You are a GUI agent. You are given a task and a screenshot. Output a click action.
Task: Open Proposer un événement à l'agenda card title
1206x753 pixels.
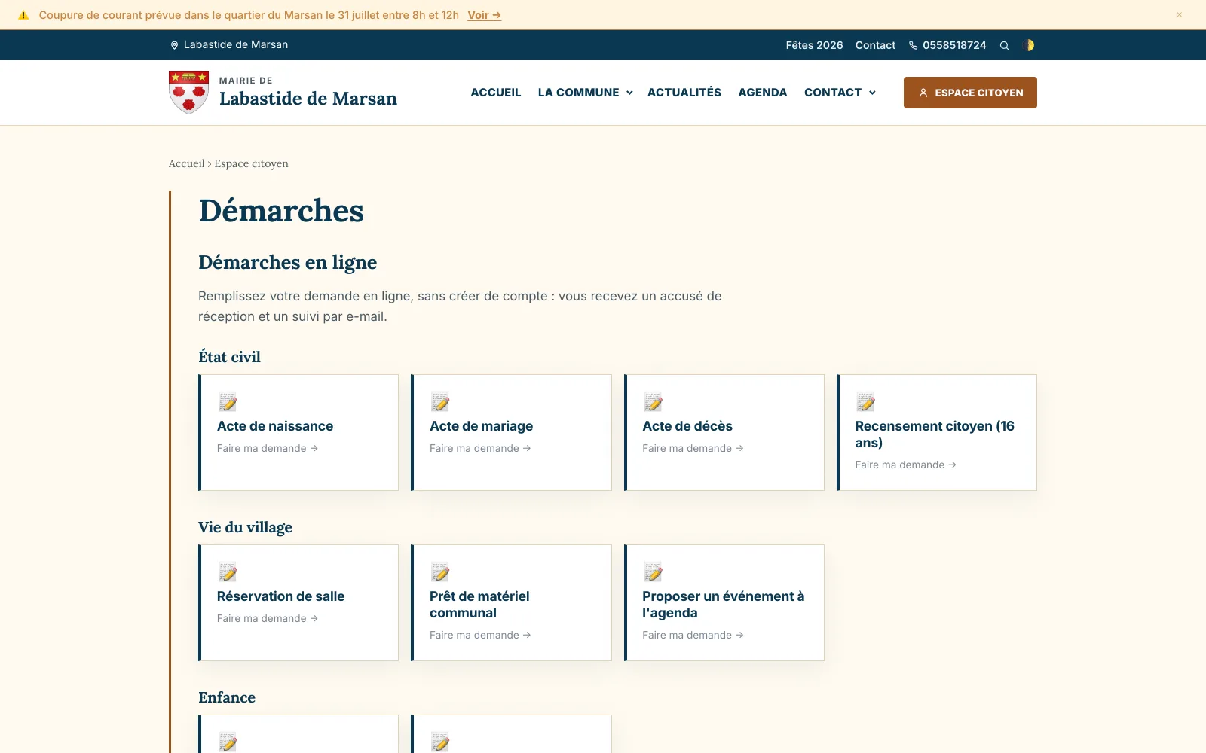coord(724,605)
